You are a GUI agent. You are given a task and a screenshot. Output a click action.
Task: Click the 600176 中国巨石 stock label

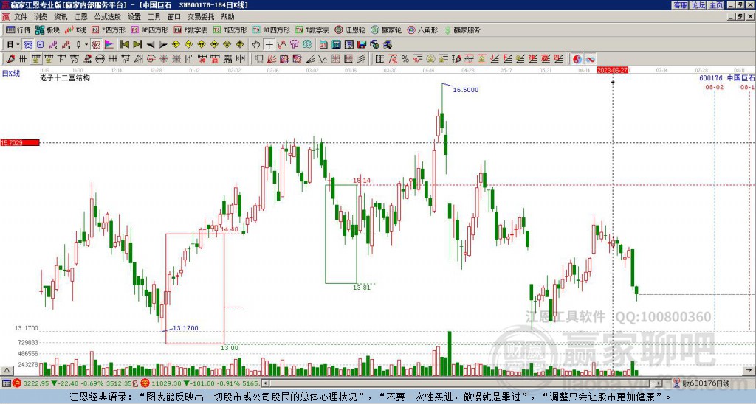(x=727, y=78)
